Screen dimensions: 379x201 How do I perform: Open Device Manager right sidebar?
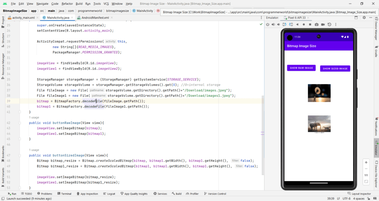(x=376, y=28)
